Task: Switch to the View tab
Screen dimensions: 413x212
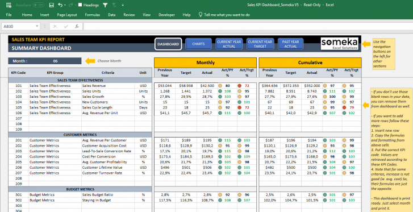Action: click(147, 15)
